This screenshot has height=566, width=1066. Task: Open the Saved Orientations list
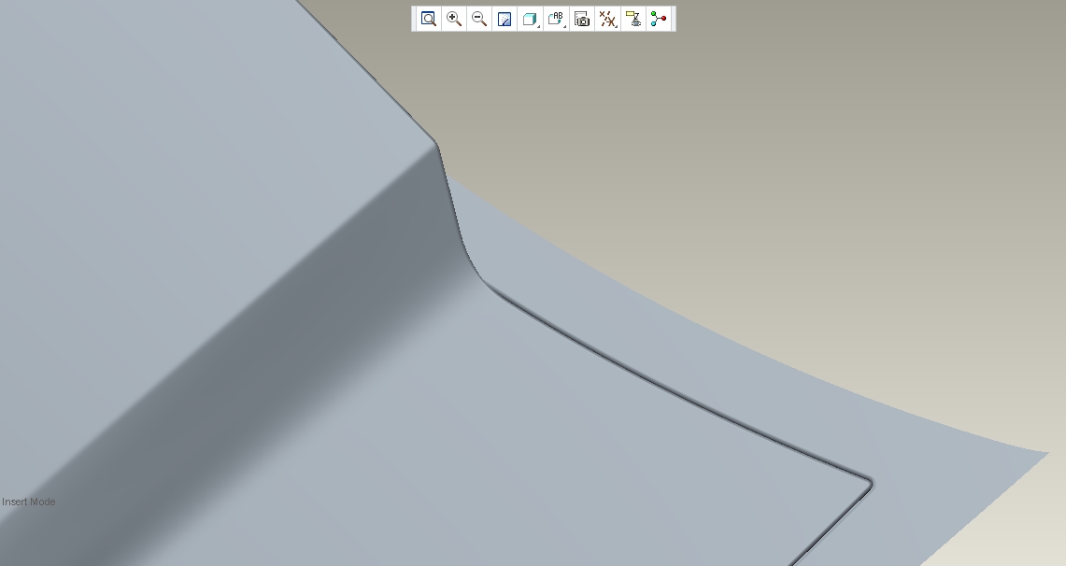pos(556,19)
